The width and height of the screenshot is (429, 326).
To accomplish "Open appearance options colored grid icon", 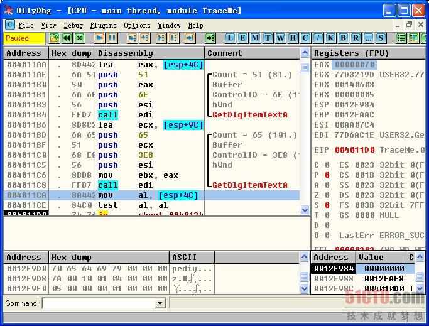I will pos(414,38).
